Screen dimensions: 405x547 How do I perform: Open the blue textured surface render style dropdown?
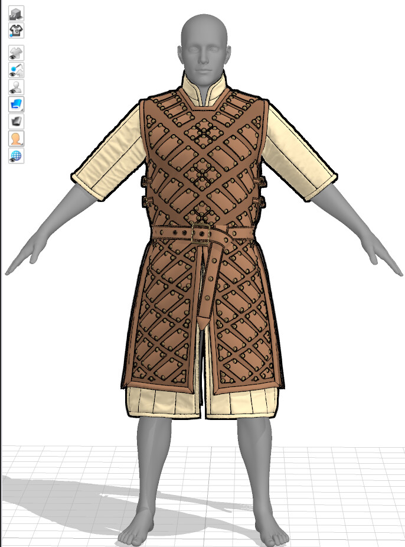pyautogui.click(x=16, y=105)
